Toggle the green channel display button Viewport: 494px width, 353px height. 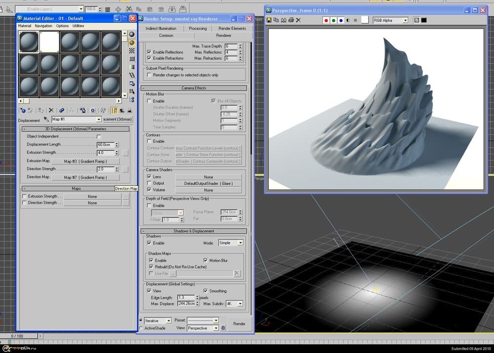[x=334, y=20]
